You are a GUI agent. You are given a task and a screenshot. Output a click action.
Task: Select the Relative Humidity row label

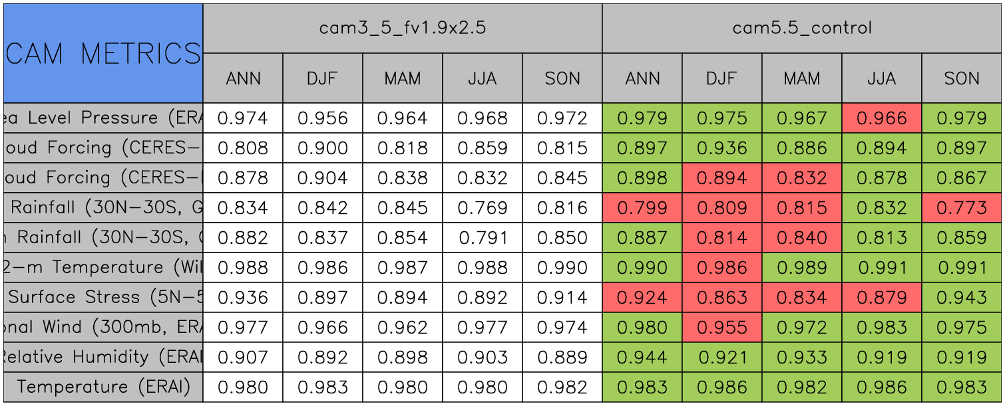point(103,357)
